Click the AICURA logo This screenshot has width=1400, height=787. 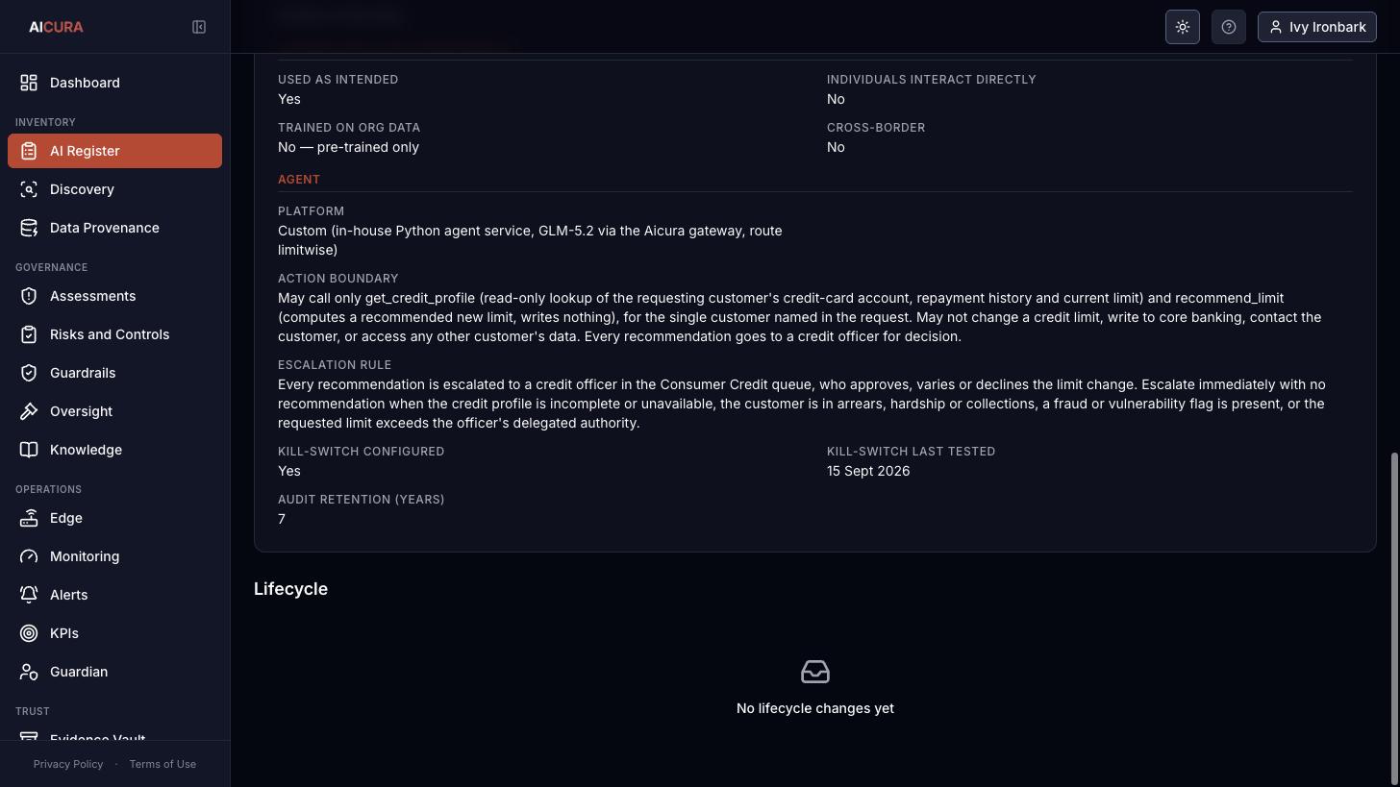tap(56, 27)
